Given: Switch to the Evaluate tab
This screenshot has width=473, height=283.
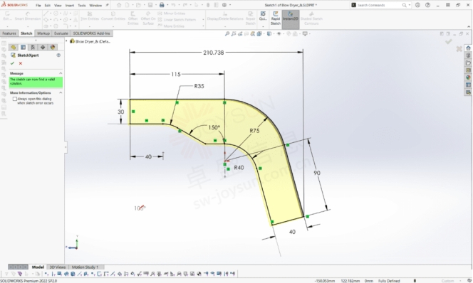Looking at the screenshot, I should (61, 33).
